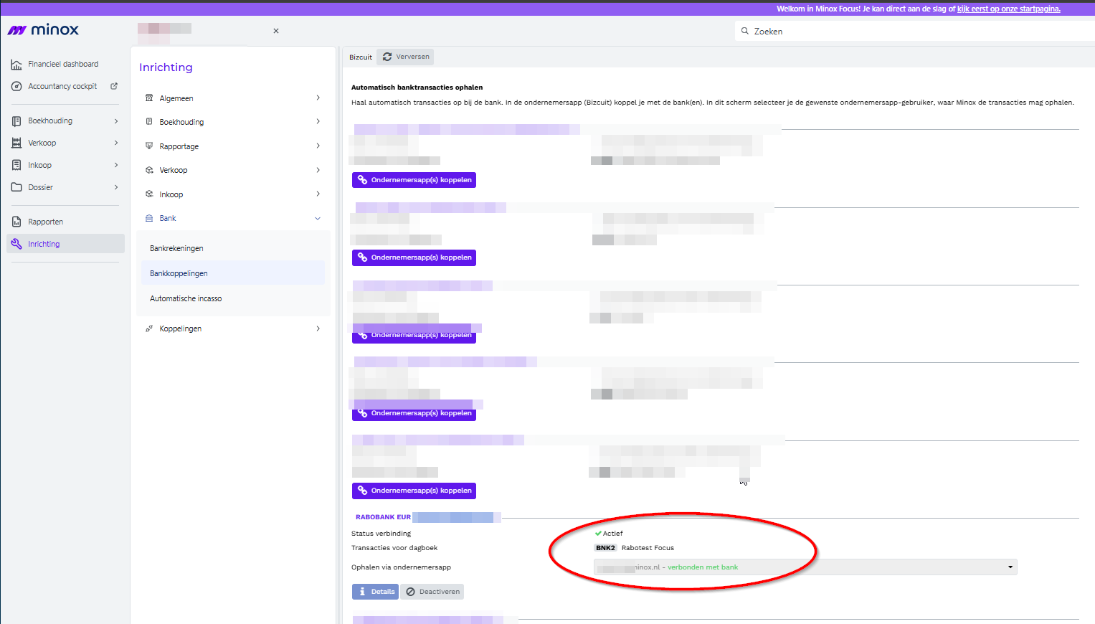Open the Accountancy cockpit gauge icon
This screenshot has width=1095, height=624.
pos(16,86)
